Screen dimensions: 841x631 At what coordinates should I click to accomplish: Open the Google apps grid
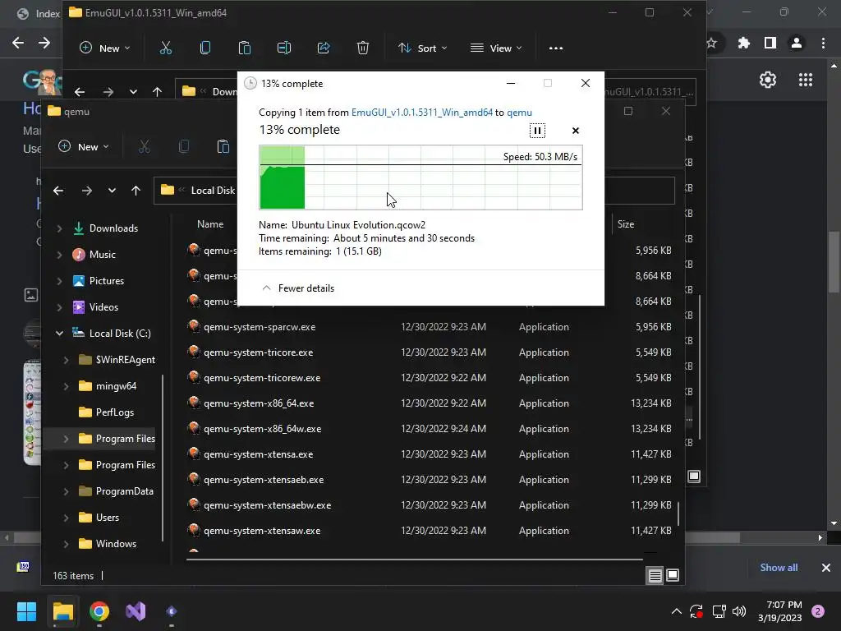coord(805,80)
